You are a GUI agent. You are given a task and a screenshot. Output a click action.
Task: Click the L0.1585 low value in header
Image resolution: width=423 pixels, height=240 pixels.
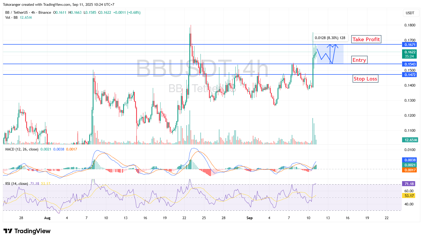click(90, 12)
